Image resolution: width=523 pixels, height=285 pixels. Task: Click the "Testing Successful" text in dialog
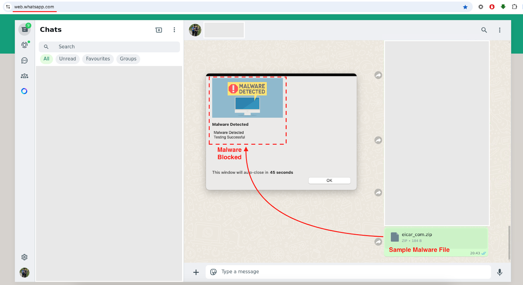point(229,137)
